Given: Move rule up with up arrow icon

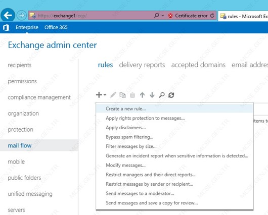Looking at the screenshot, I should click(142, 95).
